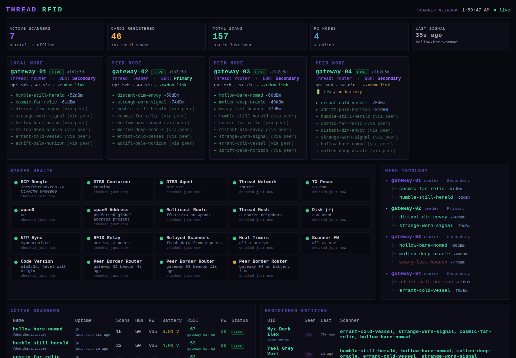Click the Heal Timers status dot

pos(234,238)
